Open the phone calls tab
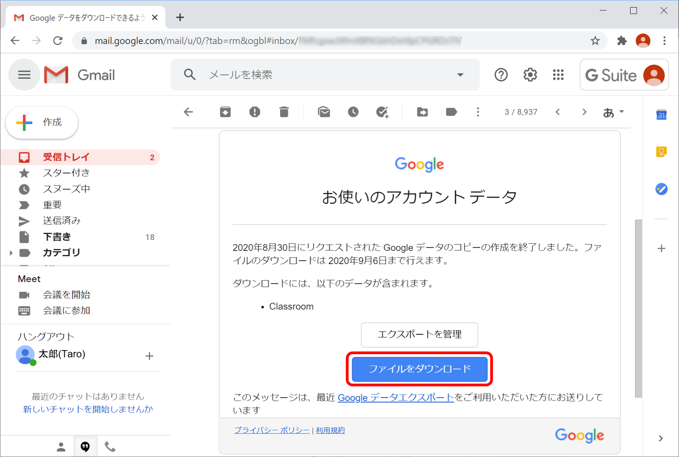 (x=110, y=447)
